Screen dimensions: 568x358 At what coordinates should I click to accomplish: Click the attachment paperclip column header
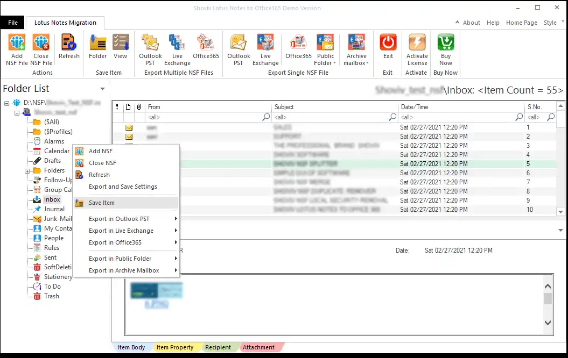(139, 107)
